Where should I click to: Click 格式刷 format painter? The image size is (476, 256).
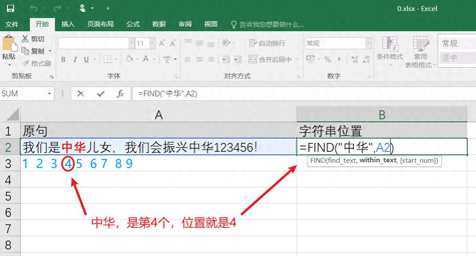point(37,63)
